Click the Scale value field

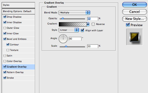[x=93, y=46]
